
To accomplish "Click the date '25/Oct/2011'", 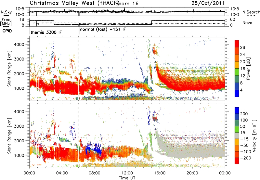I will click(x=208, y=3).
